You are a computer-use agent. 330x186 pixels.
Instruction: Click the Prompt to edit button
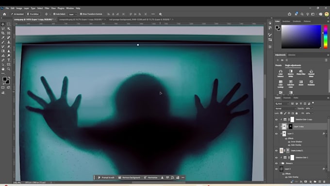(106, 178)
